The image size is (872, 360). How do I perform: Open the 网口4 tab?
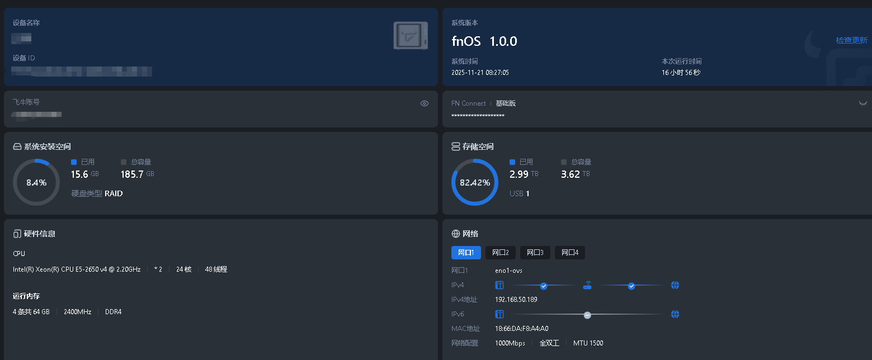[x=569, y=253]
